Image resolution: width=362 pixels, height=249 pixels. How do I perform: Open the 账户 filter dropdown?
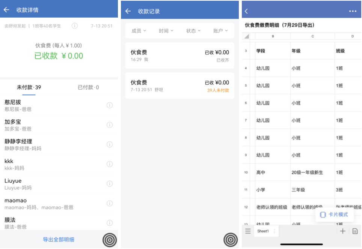pyautogui.click(x=220, y=31)
